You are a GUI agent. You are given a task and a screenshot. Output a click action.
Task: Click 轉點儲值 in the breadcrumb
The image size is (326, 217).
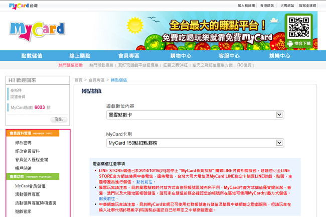[119, 80]
